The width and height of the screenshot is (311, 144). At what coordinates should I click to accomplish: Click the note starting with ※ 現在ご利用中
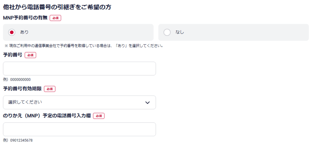coord(84,46)
